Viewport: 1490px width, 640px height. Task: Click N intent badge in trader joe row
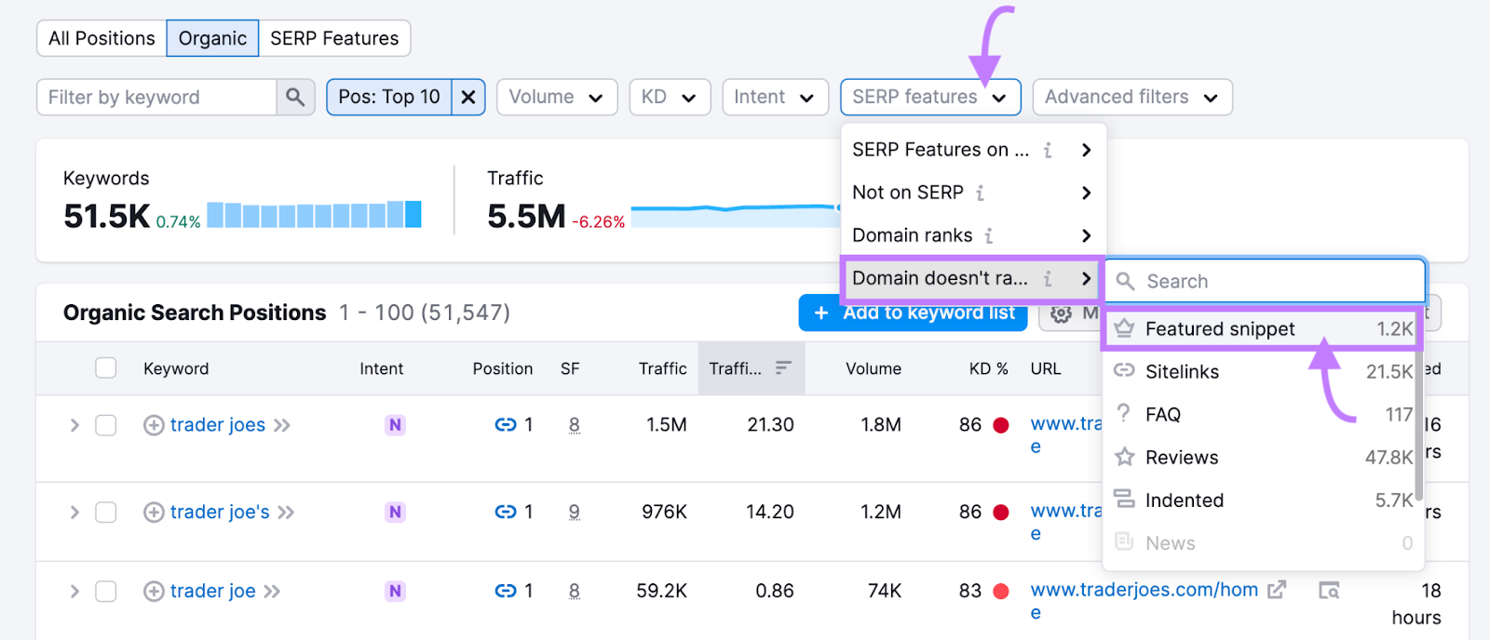tap(396, 592)
